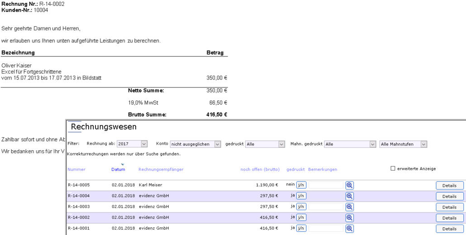Click magnifier icon for invoice R-14-0001
Viewport: 466px width, 235px height.
(349, 229)
